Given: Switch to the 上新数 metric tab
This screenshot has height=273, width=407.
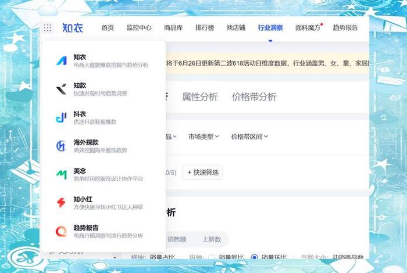Looking at the screenshot, I should point(212,239).
